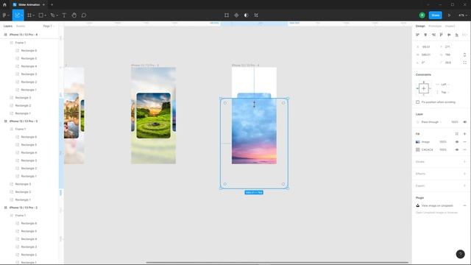This screenshot has height=265, width=471.
Task: Click the Crop image icon
Action: pyautogui.click(x=256, y=15)
